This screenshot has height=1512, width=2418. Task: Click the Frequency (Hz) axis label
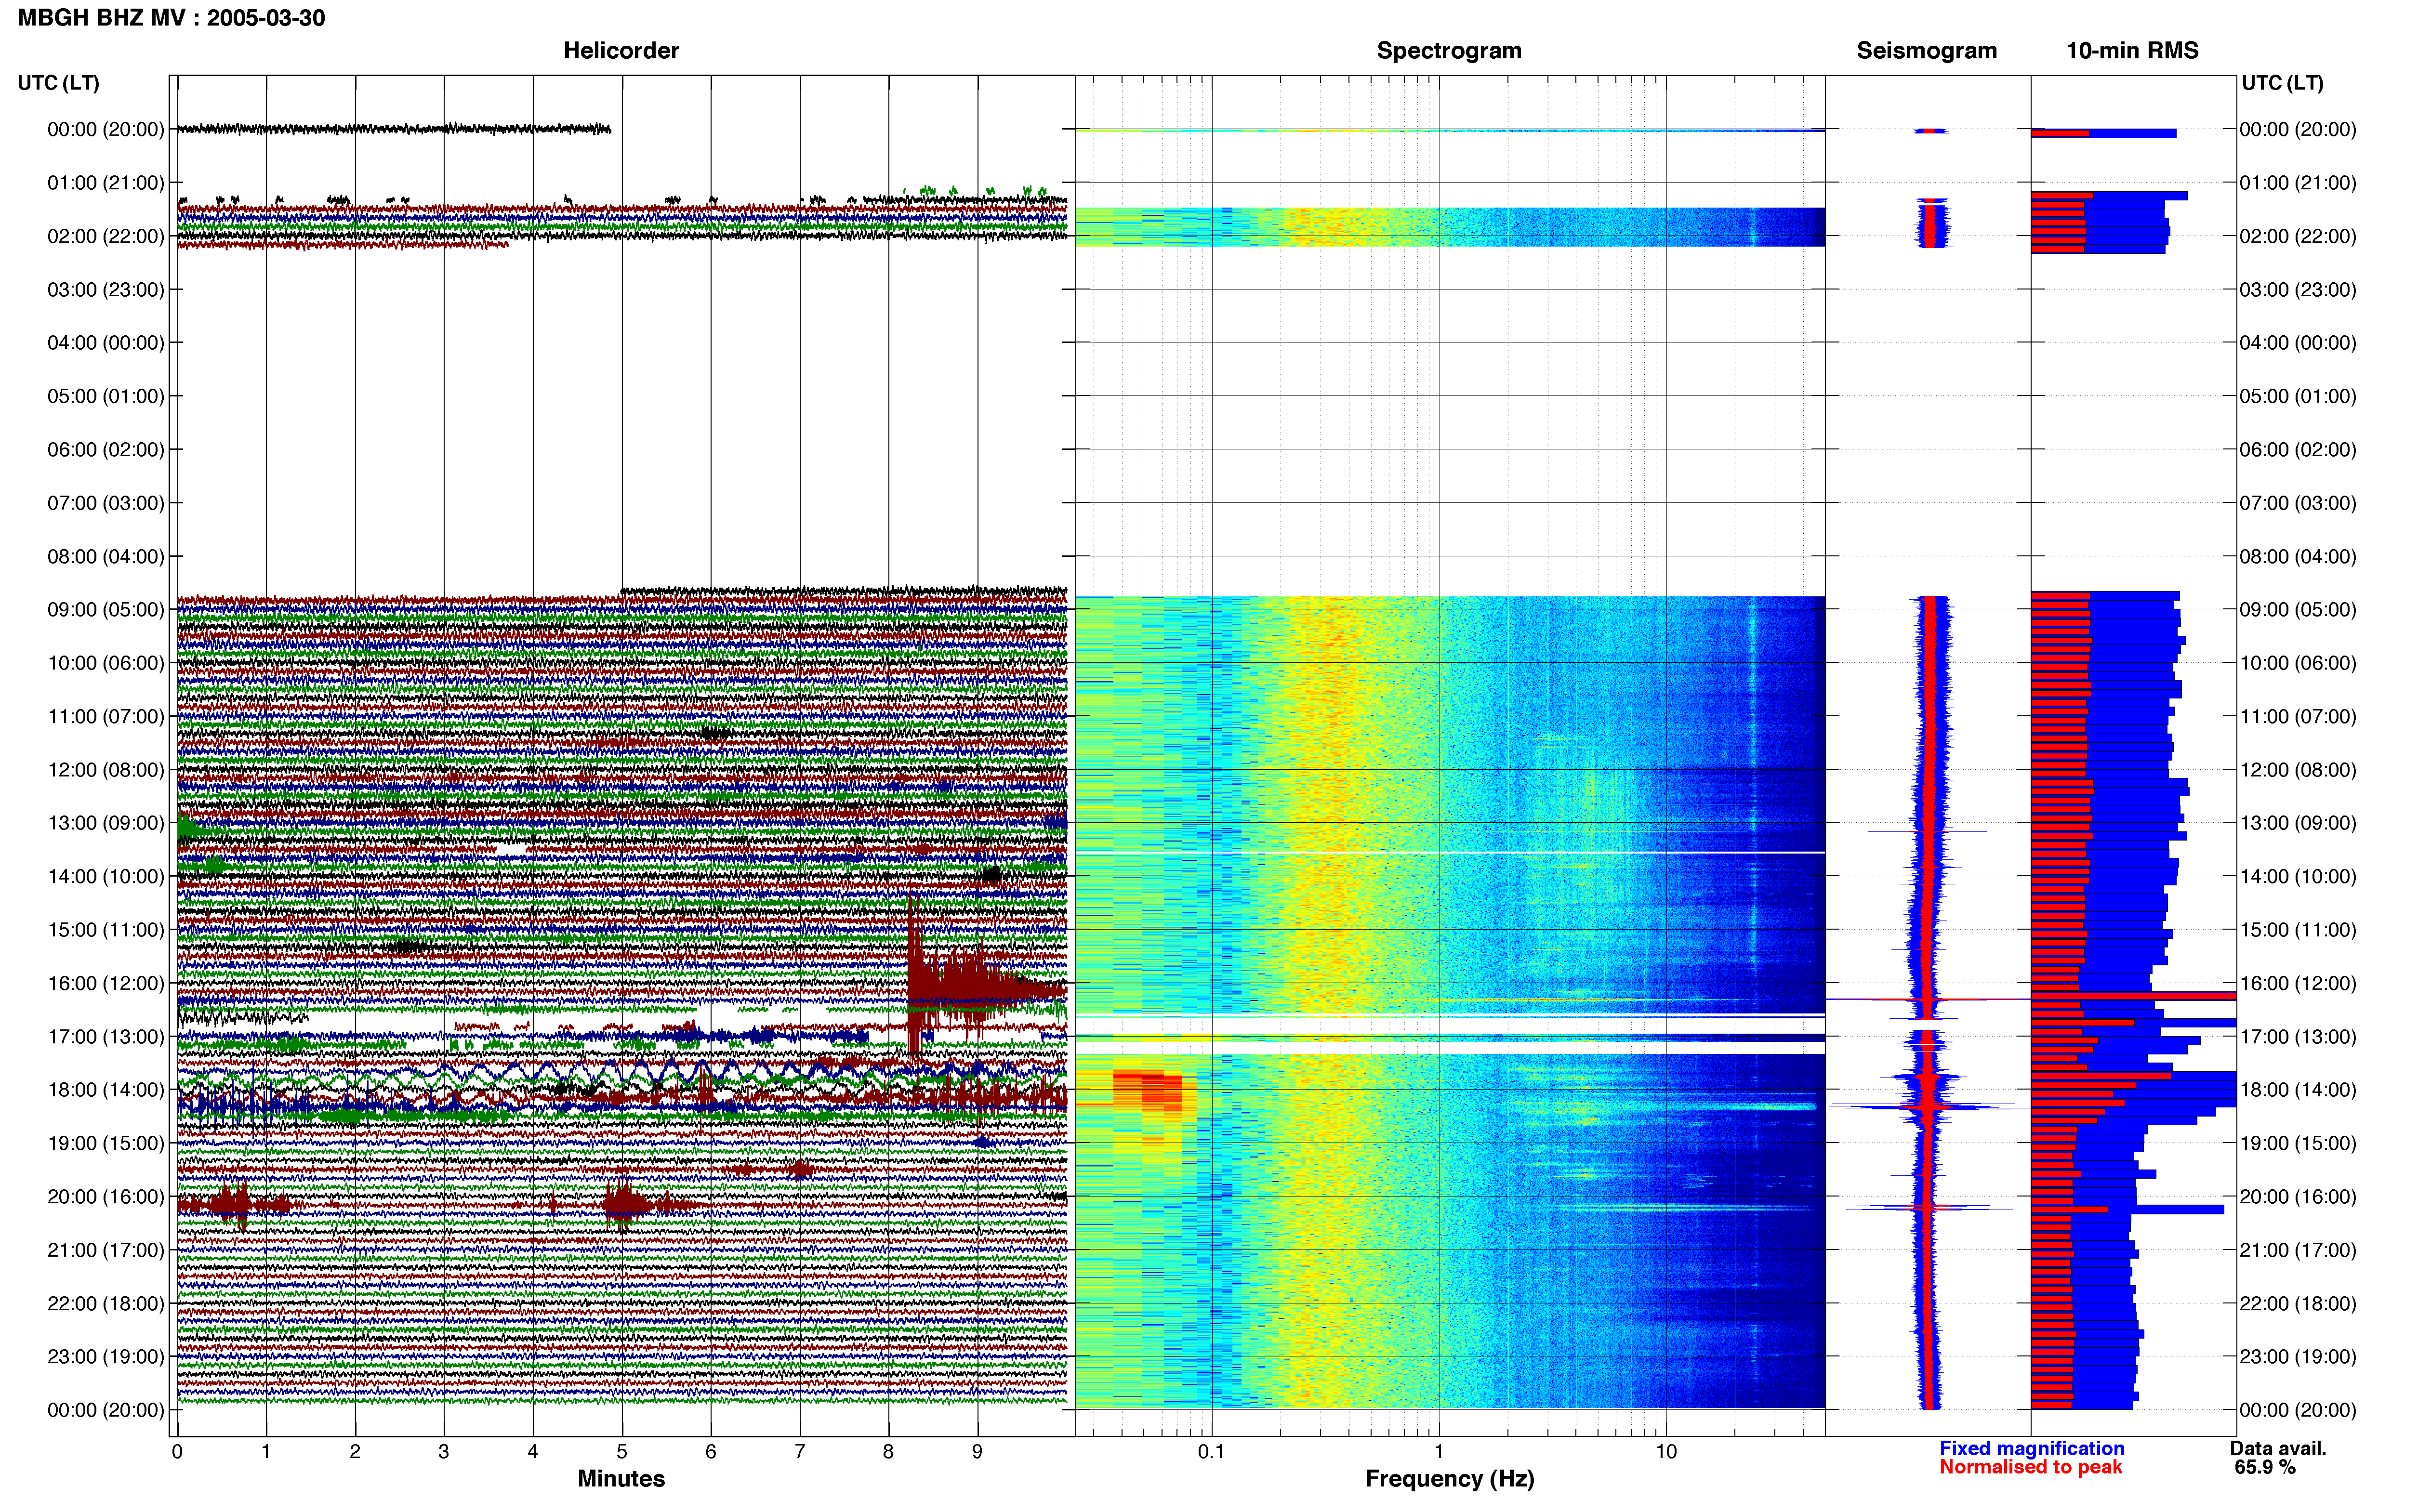click(1449, 1478)
